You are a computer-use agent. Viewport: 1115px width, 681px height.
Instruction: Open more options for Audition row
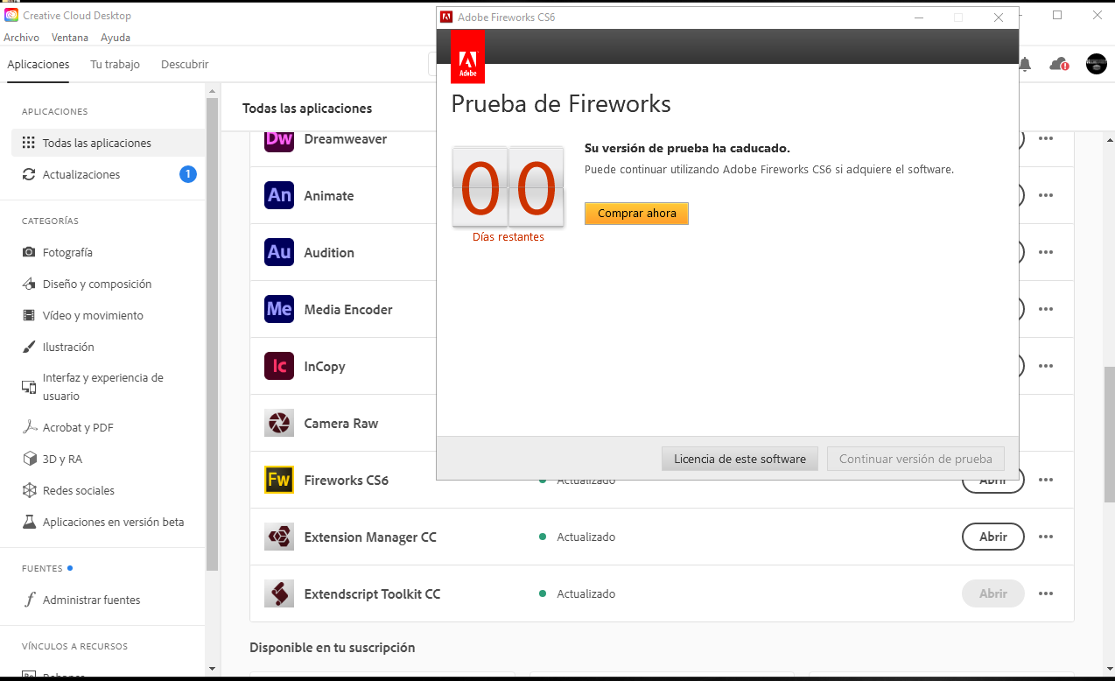point(1045,252)
